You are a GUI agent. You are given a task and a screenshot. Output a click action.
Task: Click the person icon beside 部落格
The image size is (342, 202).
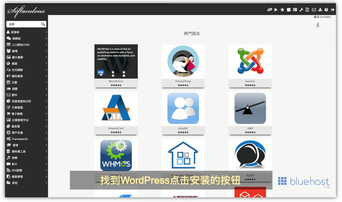pyautogui.click(x=8, y=32)
